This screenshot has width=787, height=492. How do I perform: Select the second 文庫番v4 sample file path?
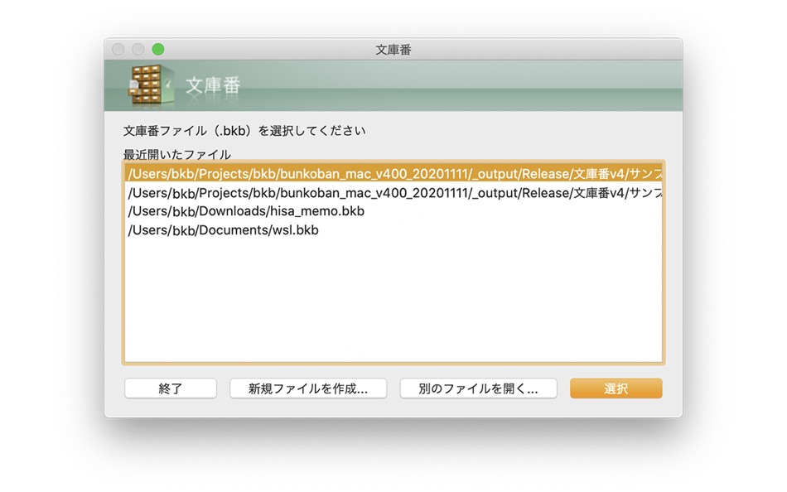pos(389,192)
